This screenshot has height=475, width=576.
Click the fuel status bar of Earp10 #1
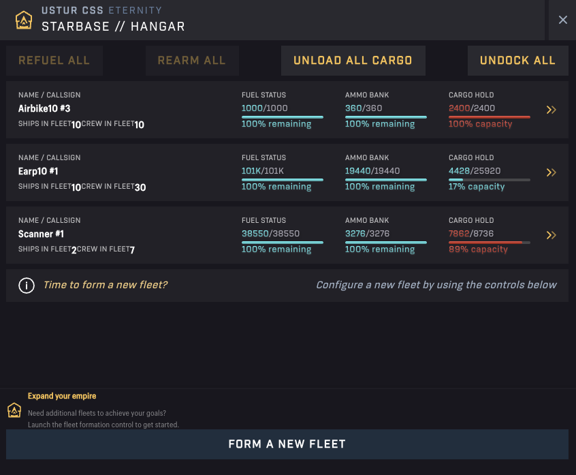point(283,179)
